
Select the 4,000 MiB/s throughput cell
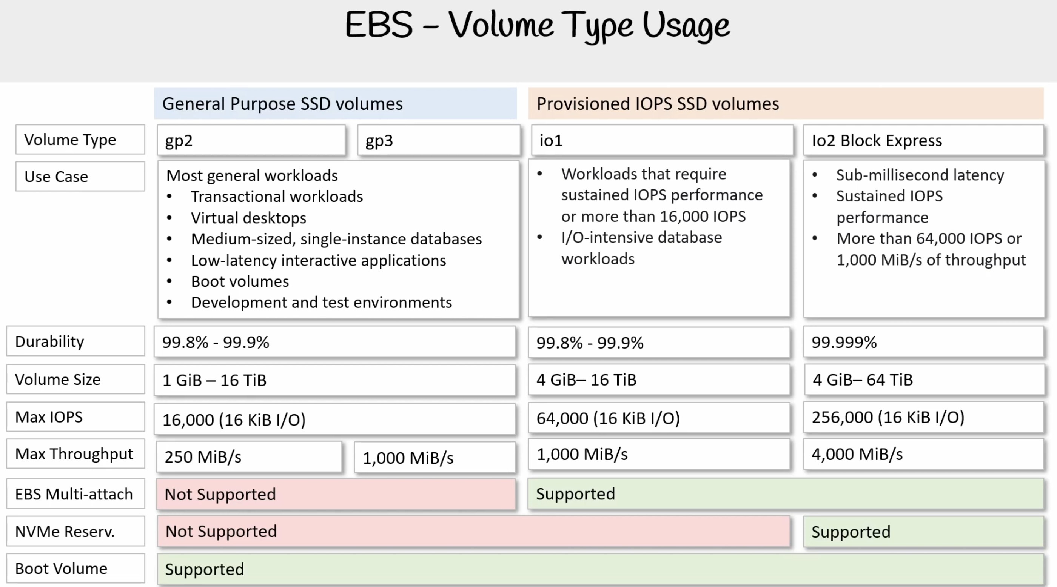(x=923, y=454)
